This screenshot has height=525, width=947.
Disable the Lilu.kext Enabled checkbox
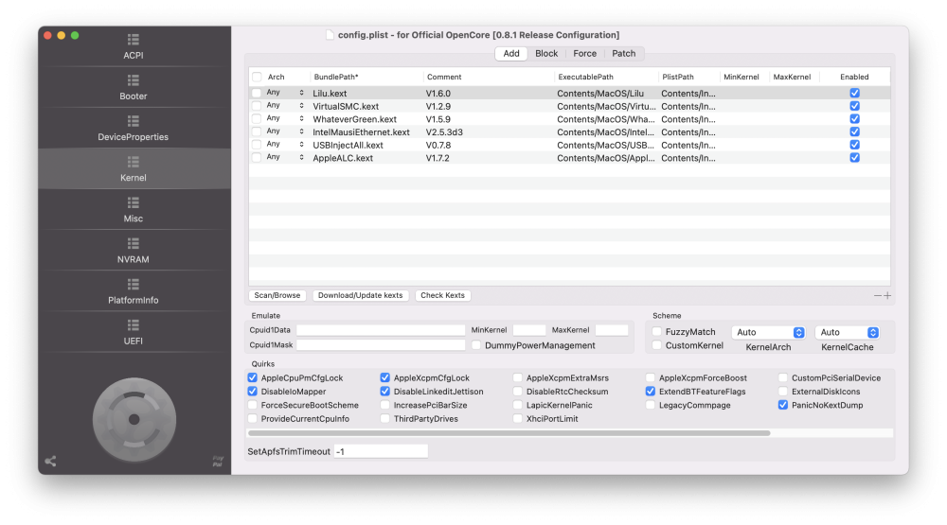click(854, 93)
